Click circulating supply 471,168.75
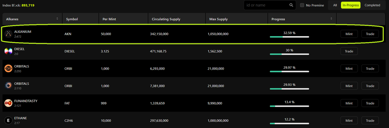Viewport: 389px width, 128px height. [x=158, y=51]
